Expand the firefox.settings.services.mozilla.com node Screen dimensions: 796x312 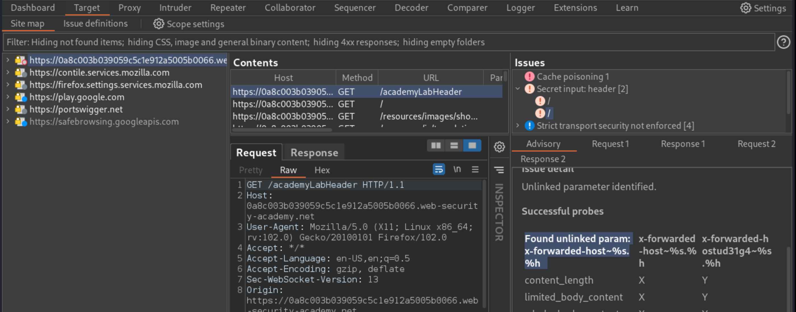[x=8, y=85]
